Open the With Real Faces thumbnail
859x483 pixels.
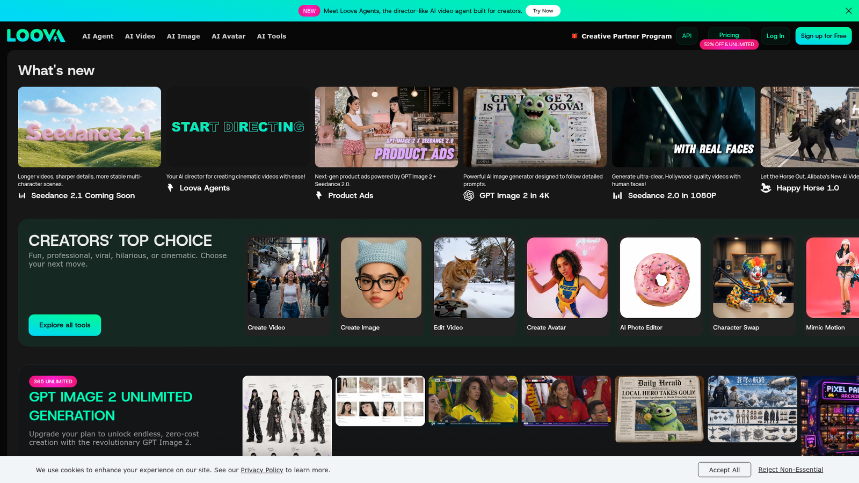point(683,127)
